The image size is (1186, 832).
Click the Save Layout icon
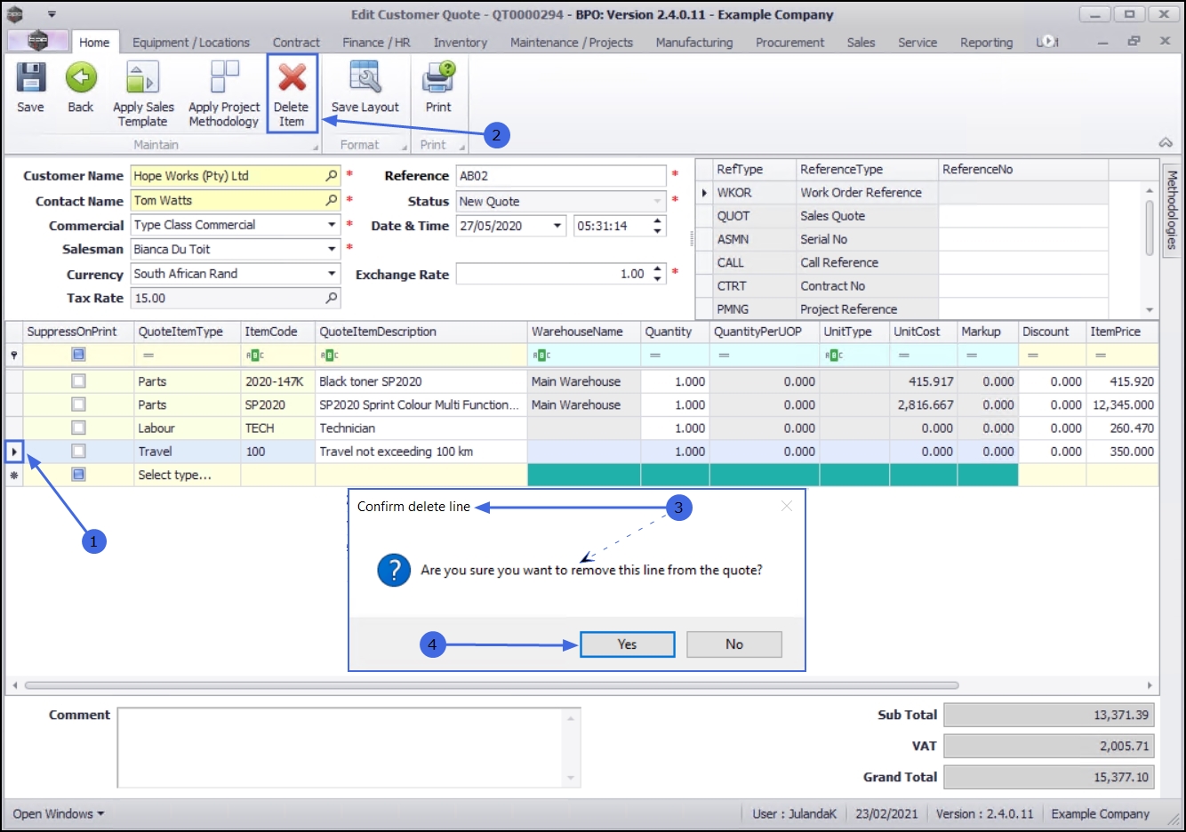point(365,79)
